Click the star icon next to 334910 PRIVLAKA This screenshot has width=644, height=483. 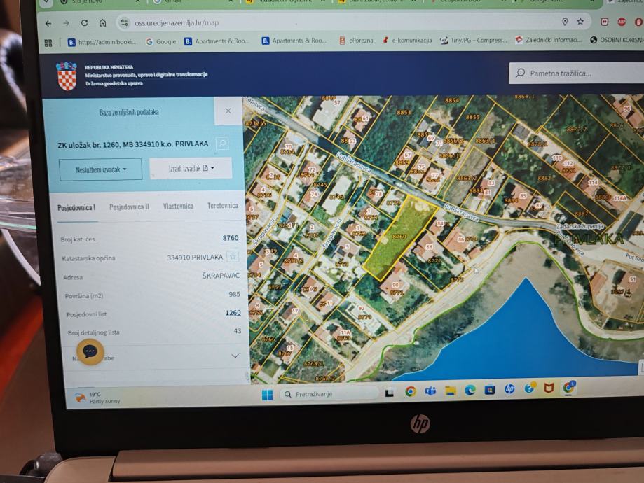tap(233, 257)
